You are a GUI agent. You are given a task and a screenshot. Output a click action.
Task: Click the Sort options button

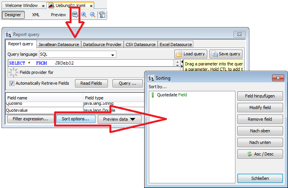(75, 119)
